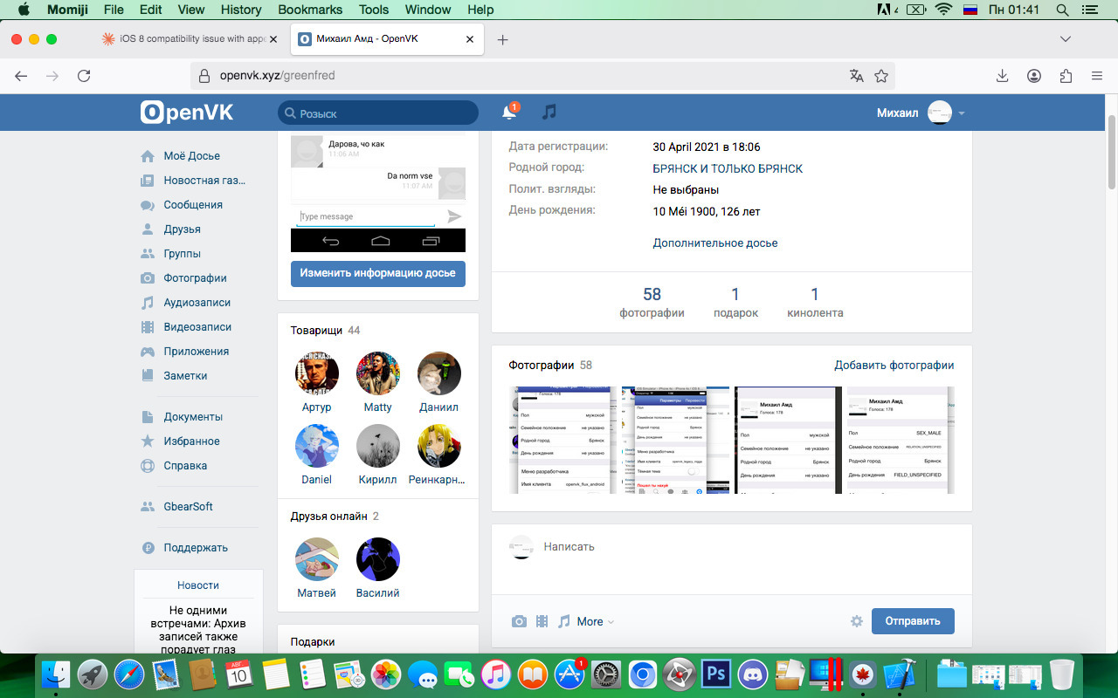Image resolution: width=1118 pixels, height=698 pixels.
Task: Open the photo thumbnail showing SEX_MALE
Action: [x=901, y=441]
